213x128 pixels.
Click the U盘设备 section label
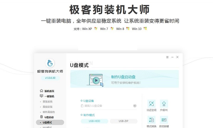click(88, 101)
